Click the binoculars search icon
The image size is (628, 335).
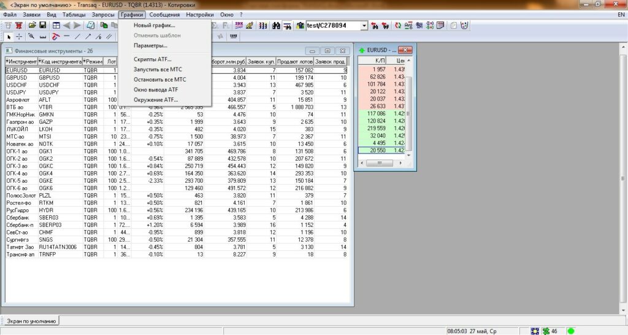coord(277,26)
